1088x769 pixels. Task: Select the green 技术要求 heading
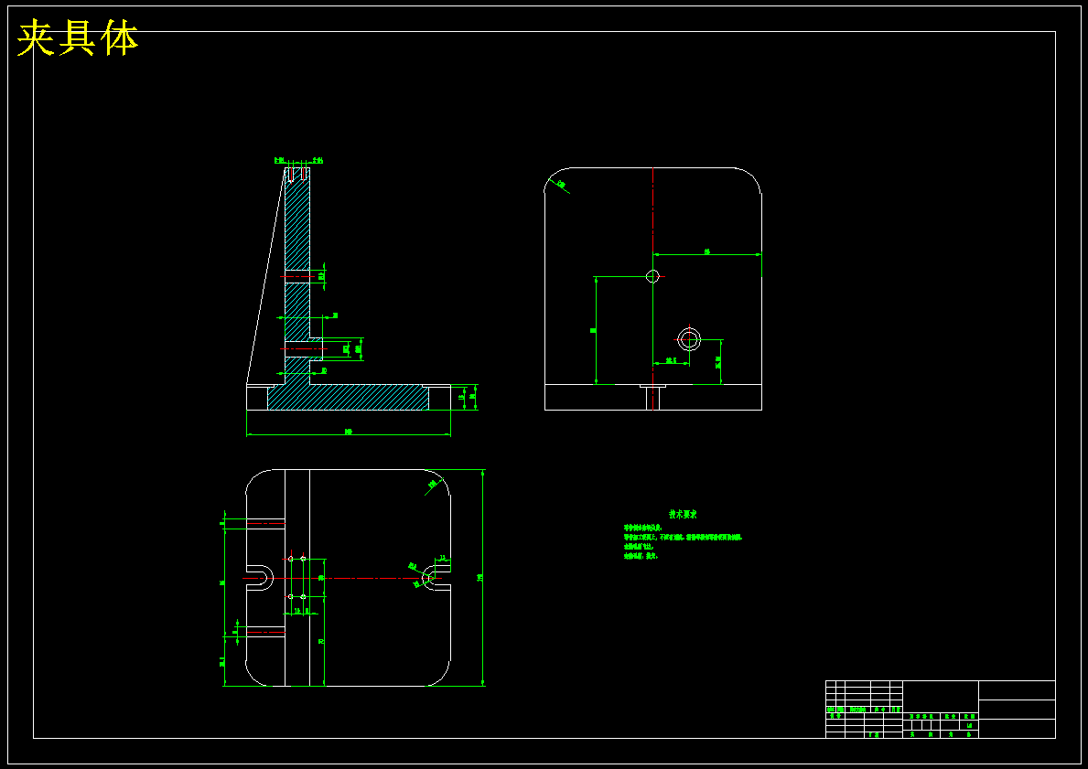coord(683,515)
